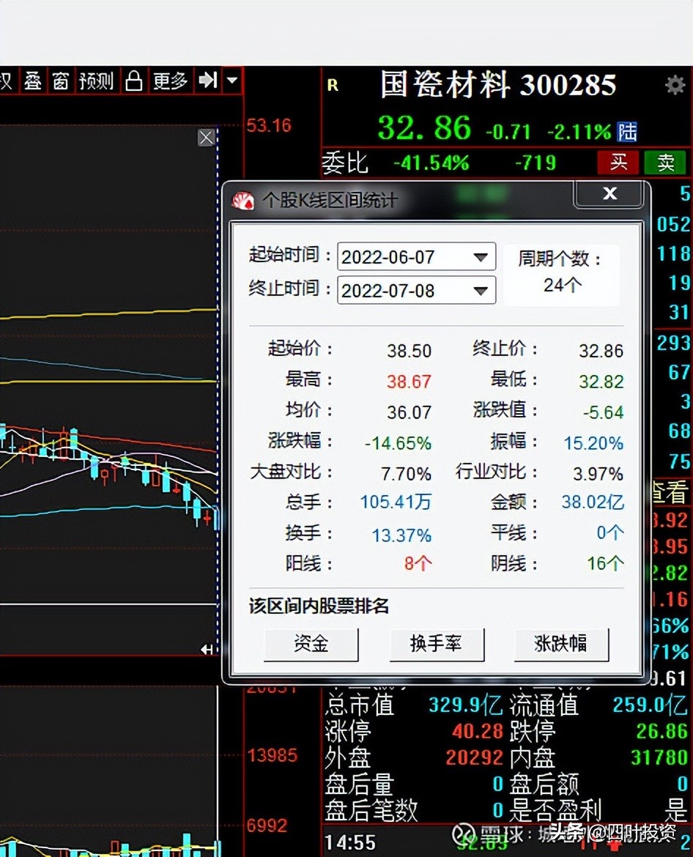Click the 平线 count 0个
693x857 pixels.
coord(610,533)
